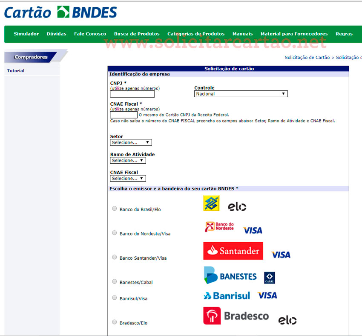
Task: Click the Banestes logo
Action: 230,275
